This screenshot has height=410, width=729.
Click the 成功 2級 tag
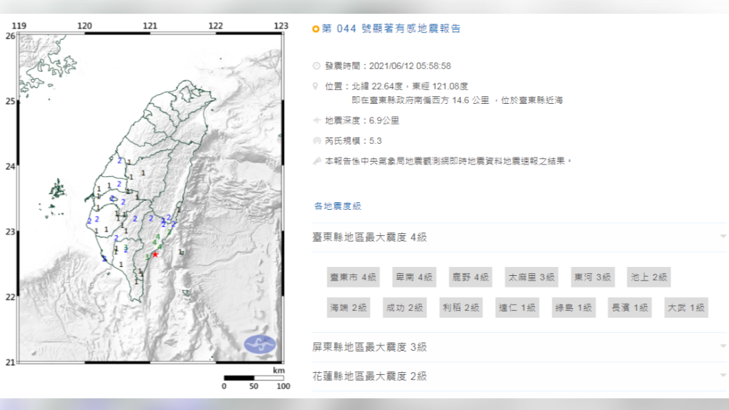tap(404, 307)
